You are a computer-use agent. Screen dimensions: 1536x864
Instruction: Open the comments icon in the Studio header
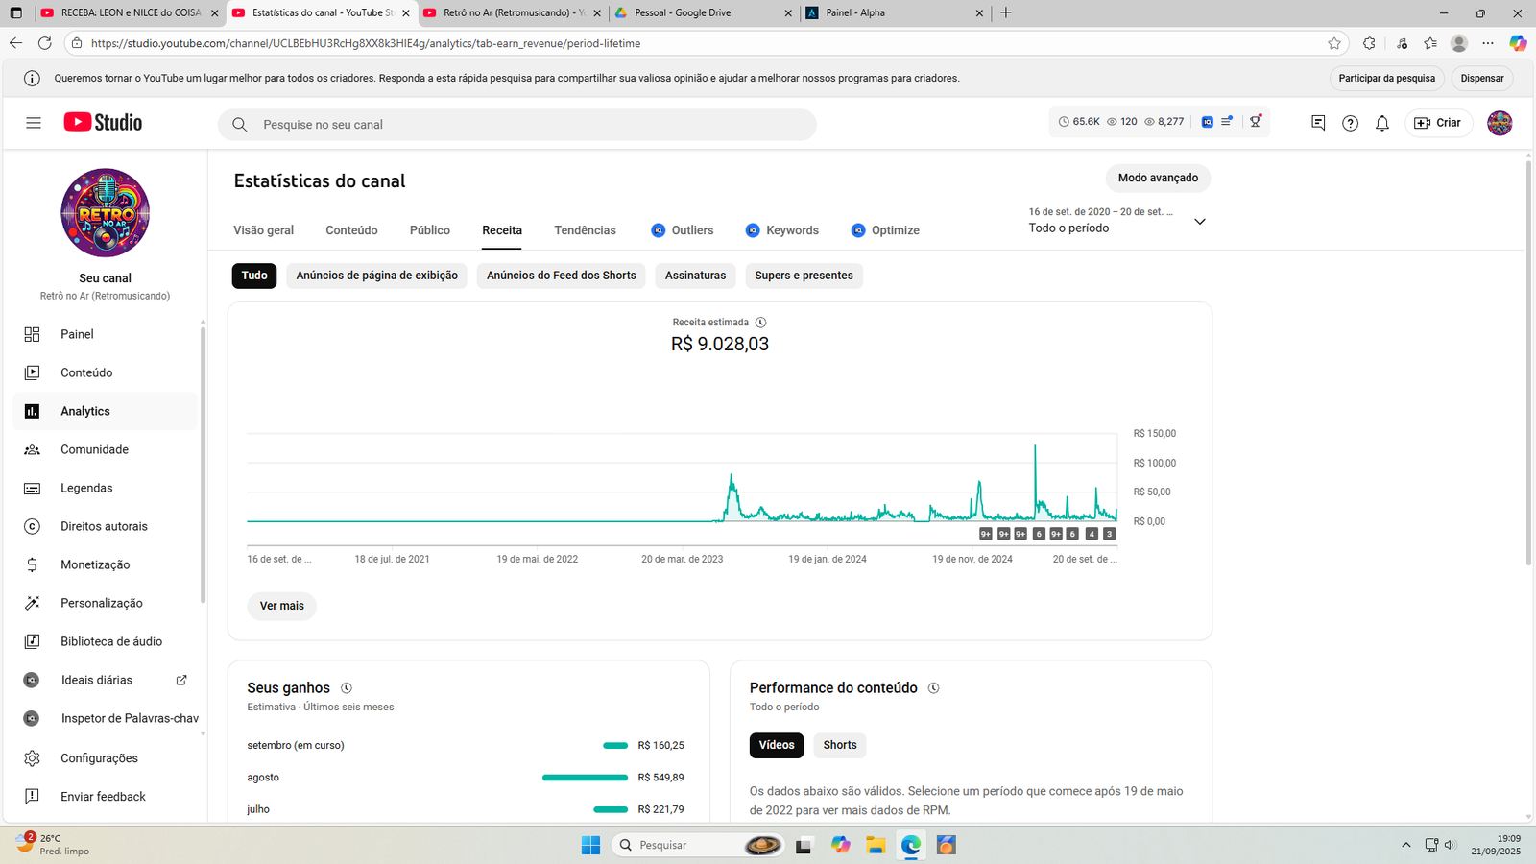[1318, 123]
